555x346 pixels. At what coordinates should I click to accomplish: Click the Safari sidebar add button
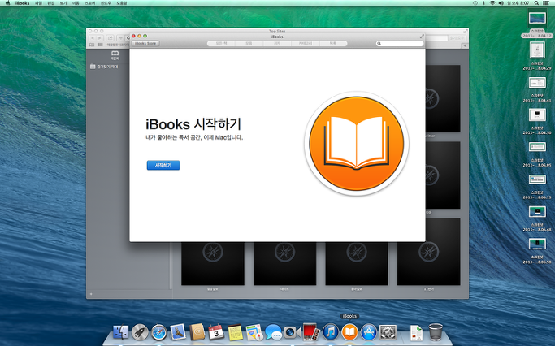(x=91, y=294)
